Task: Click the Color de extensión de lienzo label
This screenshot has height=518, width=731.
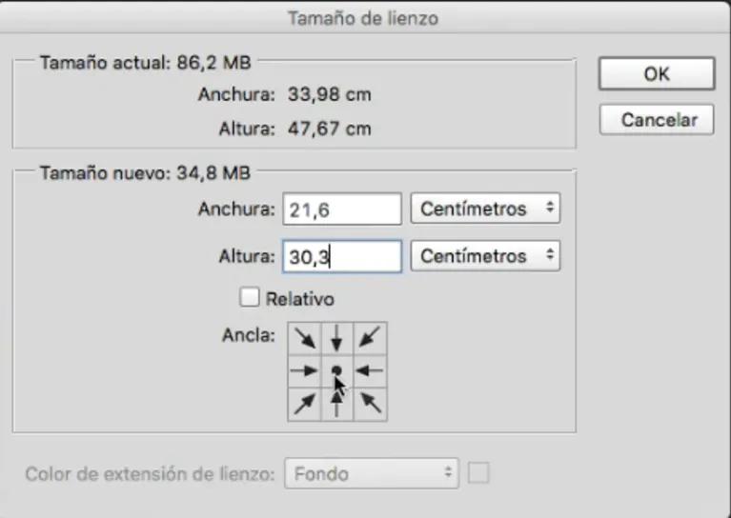Action: [150, 474]
